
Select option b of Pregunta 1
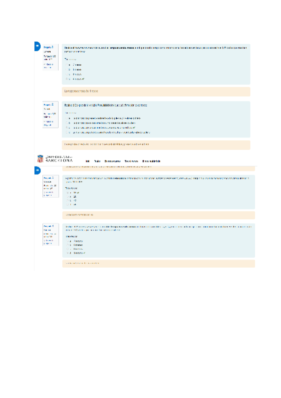coord(67,69)
